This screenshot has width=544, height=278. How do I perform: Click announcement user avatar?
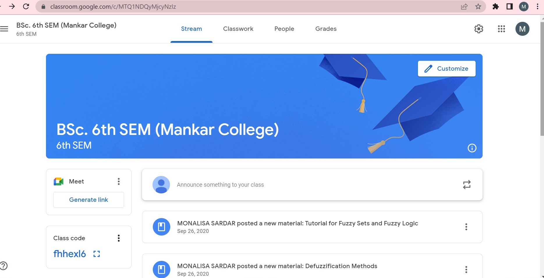pos(161,185)
